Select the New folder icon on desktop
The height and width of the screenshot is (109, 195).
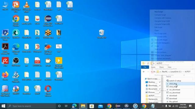click(27, 90)
